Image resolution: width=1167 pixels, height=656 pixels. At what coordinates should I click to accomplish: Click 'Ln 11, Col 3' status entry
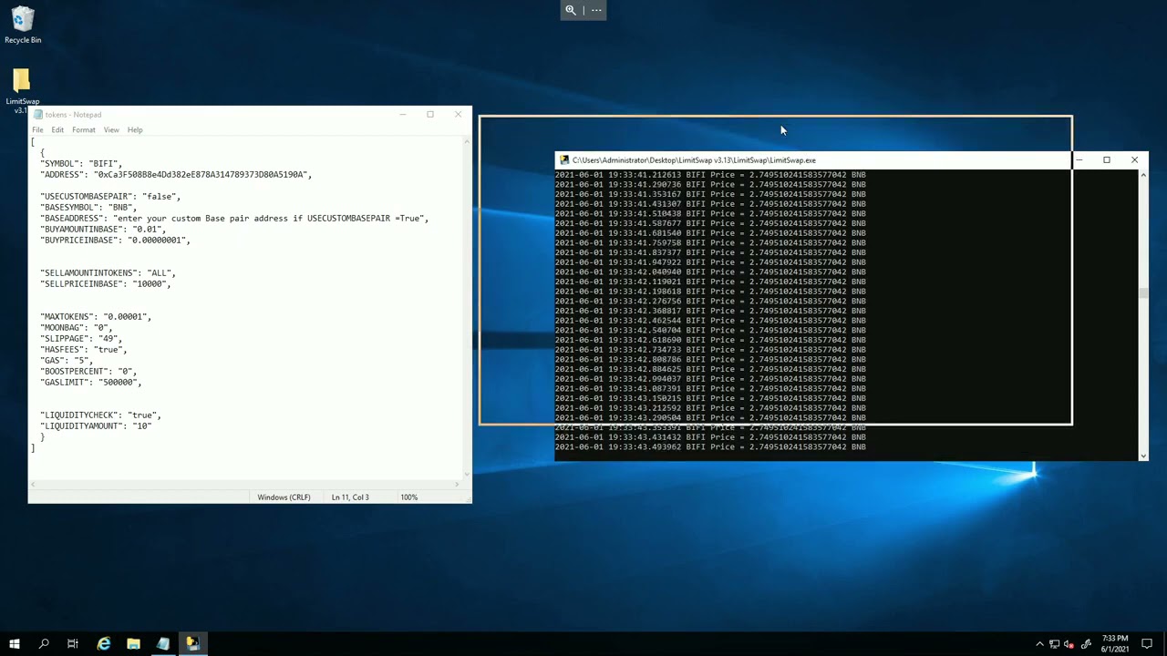(350, 497)
